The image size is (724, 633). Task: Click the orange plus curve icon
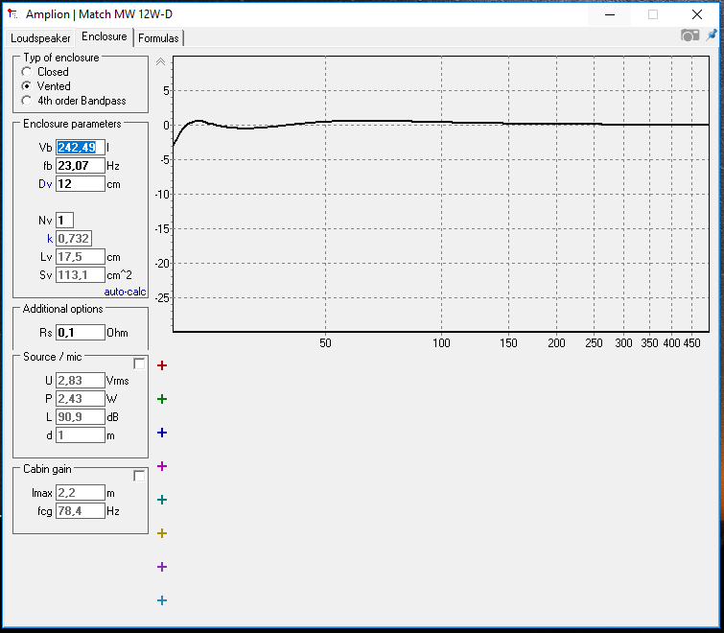click(x=162, y=533)
